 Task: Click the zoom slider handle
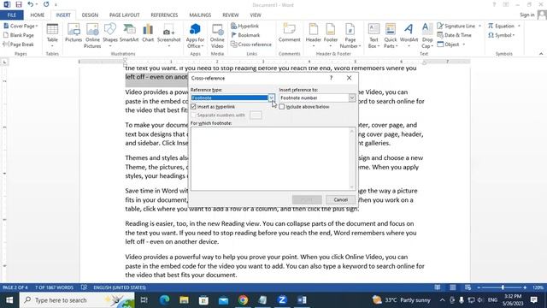(x=503, y=287)
